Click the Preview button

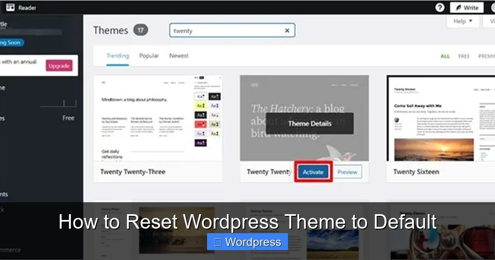(347, 172)
